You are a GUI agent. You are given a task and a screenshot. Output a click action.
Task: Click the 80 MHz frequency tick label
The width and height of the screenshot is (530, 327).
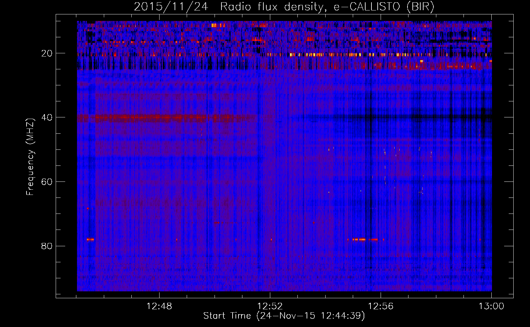47,246
